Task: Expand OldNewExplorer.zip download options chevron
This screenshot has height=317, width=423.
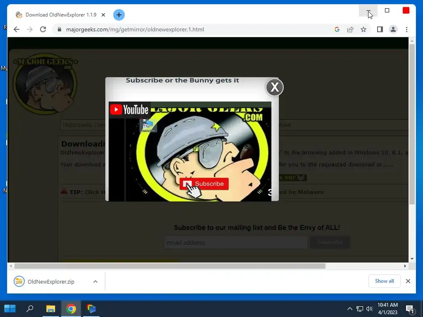Action: 95,282
